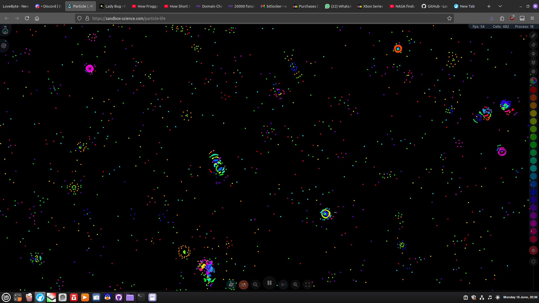Screen dimensions: 539x303
Task: Open the left settings gear
Action: coord(4,46)
